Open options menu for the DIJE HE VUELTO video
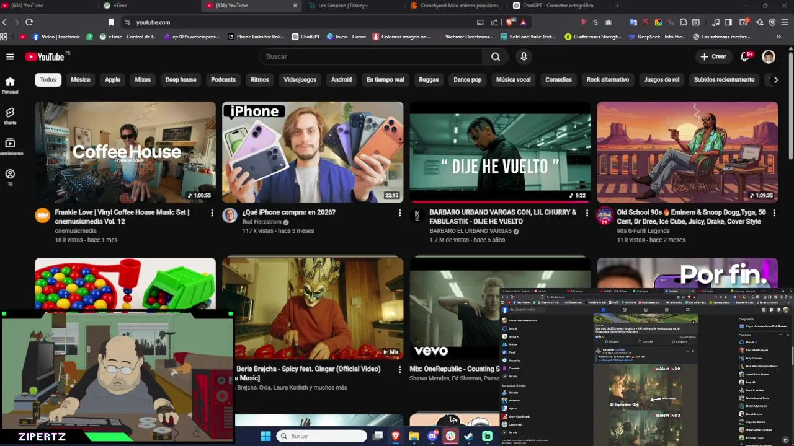 coord(587,213)
